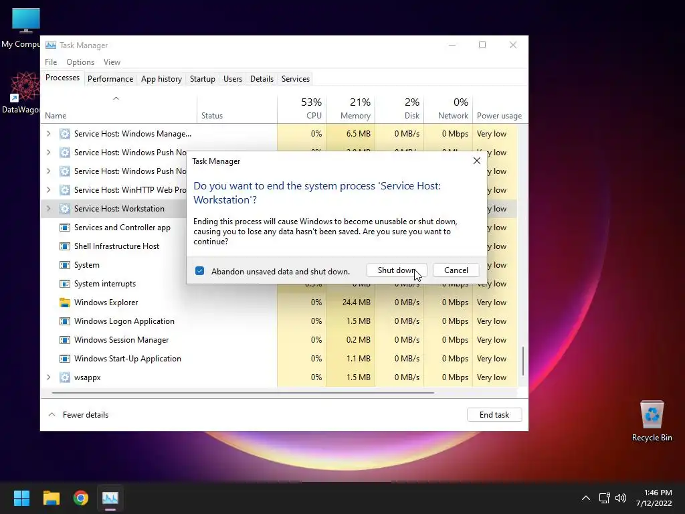Open the Windows Start menu

tap(21, 498)
